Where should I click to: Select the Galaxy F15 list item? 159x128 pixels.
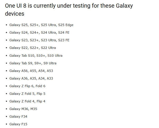[18, 124]
